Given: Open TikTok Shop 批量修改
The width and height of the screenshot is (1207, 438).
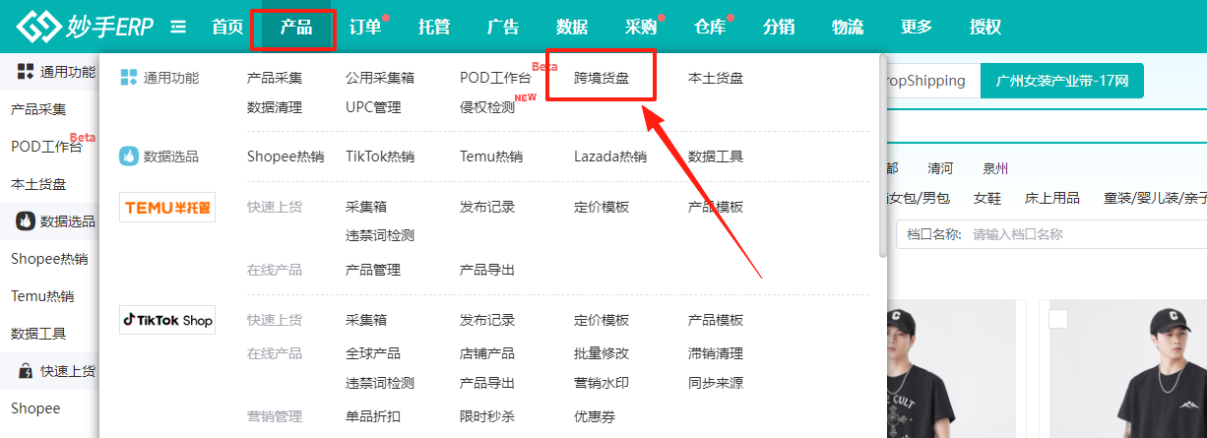Looking at the screenshot, I should pos(602,353).
